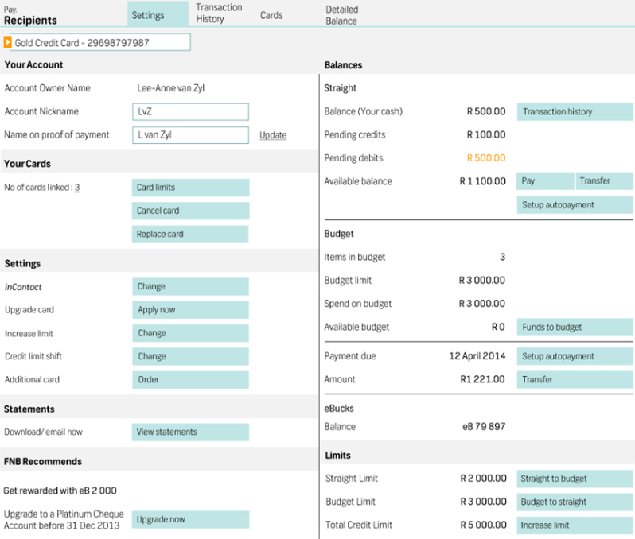The width and height of the screenshot is (635, 539).
Task: Select the Amount value R1 221.00
Action: tap(483, 379)
